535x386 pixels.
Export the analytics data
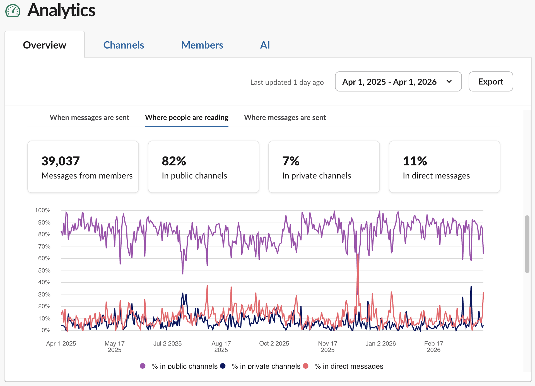coord(491,81)
